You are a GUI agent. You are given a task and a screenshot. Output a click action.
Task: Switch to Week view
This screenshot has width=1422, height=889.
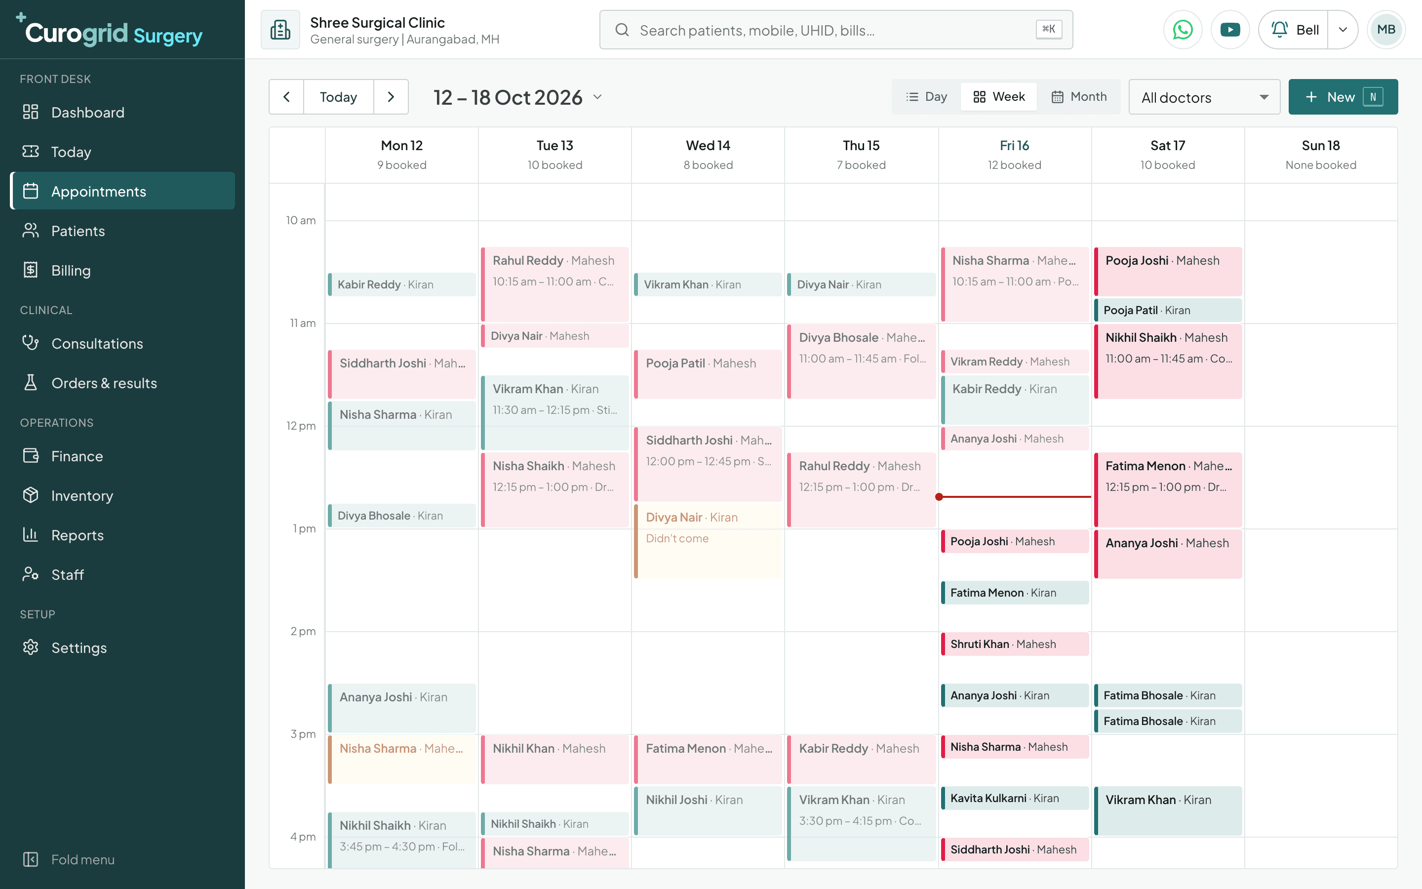[x=999, y=96]
